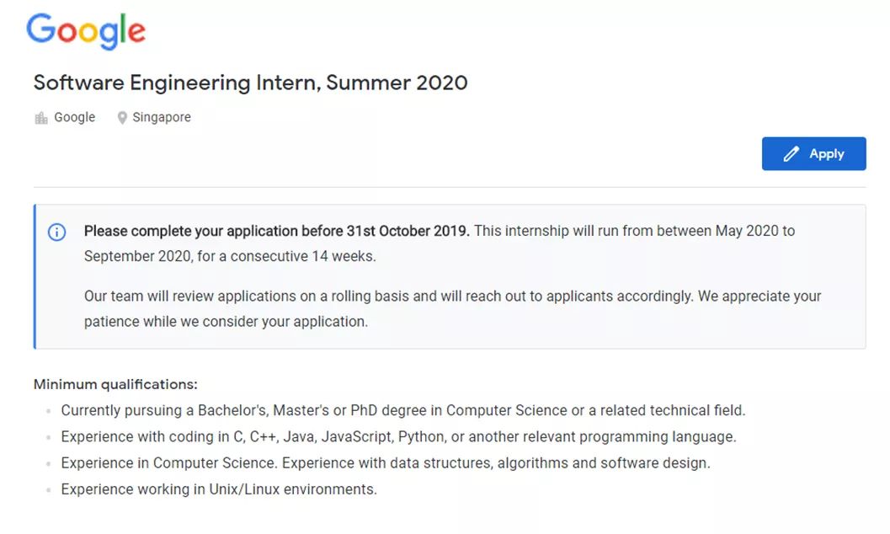Click the bold application deadline text
The image size is (890, 534).
[x=276, y=231]
